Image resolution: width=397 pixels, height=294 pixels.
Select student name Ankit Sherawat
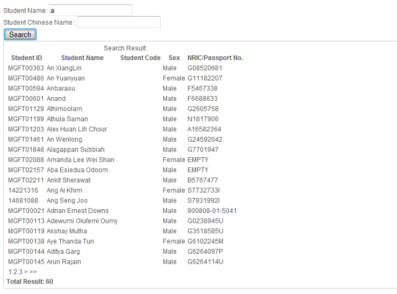point(68,180)
